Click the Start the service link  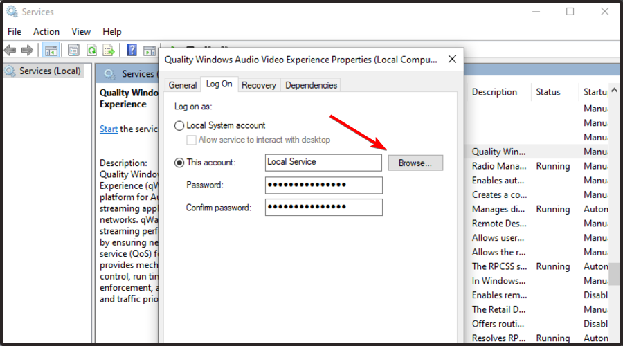[109, 129]
